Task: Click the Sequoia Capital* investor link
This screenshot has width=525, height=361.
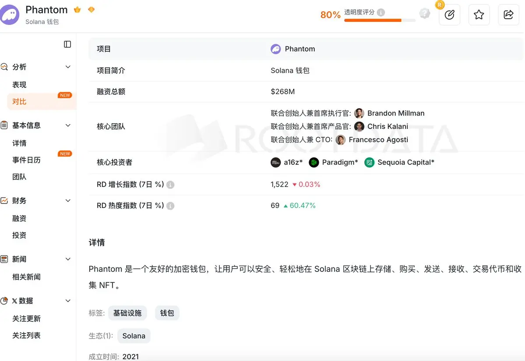Action: coord(406,163)
